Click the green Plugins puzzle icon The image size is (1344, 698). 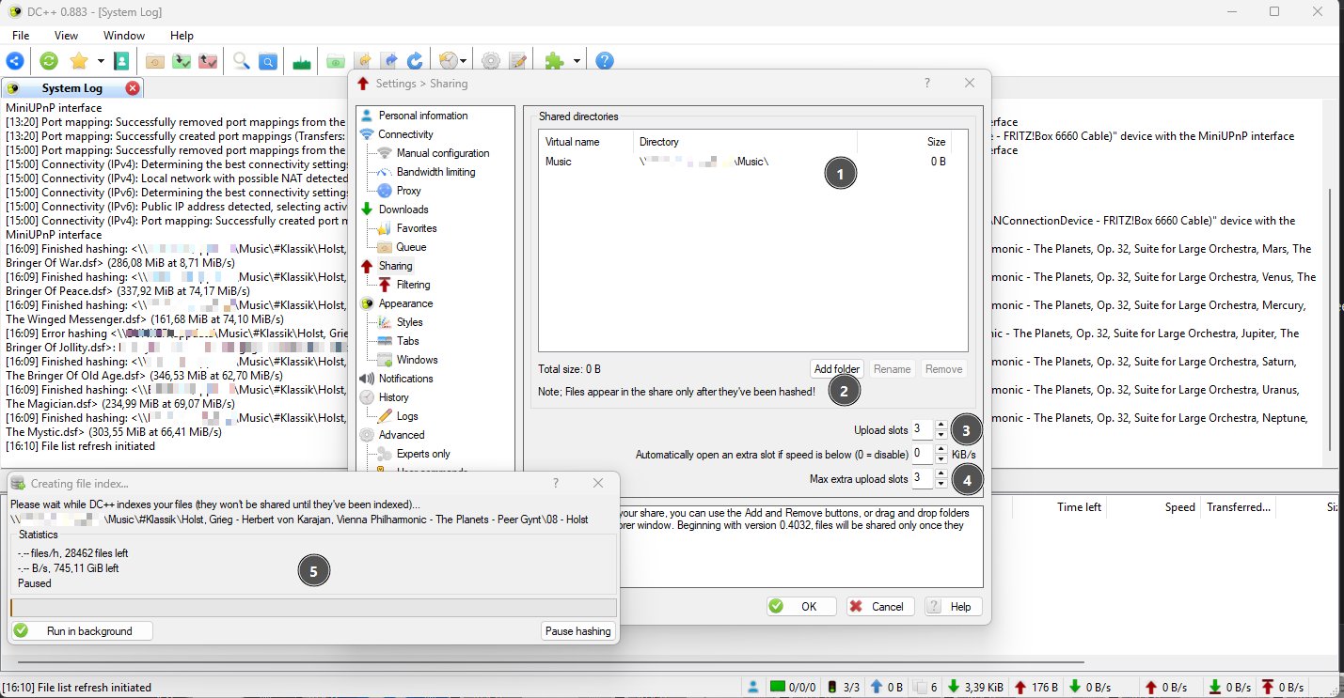(x=554, y=61)
